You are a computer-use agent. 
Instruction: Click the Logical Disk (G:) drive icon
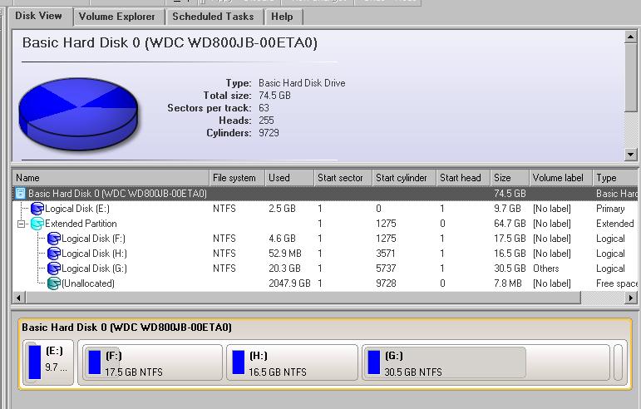point(54,269)
